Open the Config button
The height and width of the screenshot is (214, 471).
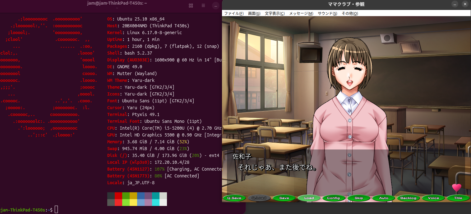[x=334, y=198]
